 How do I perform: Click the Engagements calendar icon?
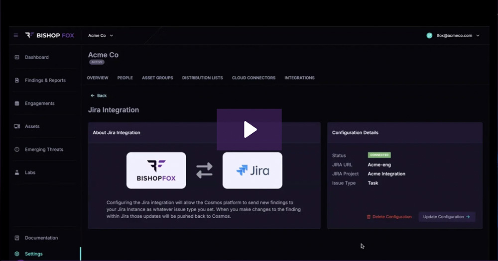pyautogui.click(x=17, y=103)
